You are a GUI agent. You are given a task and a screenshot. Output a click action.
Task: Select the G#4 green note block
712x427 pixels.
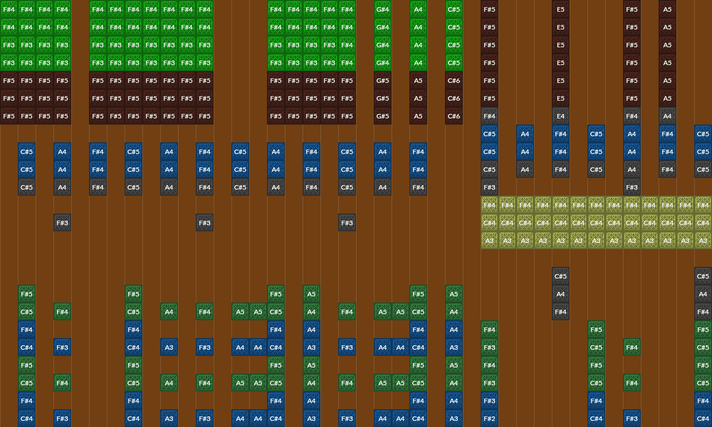382,27
